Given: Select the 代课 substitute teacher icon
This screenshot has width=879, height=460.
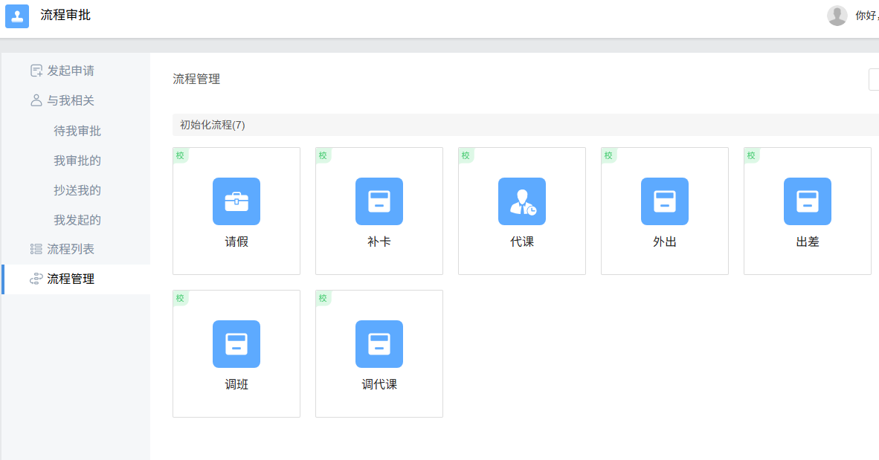Looking at the screenshot, I should point(522,201).
